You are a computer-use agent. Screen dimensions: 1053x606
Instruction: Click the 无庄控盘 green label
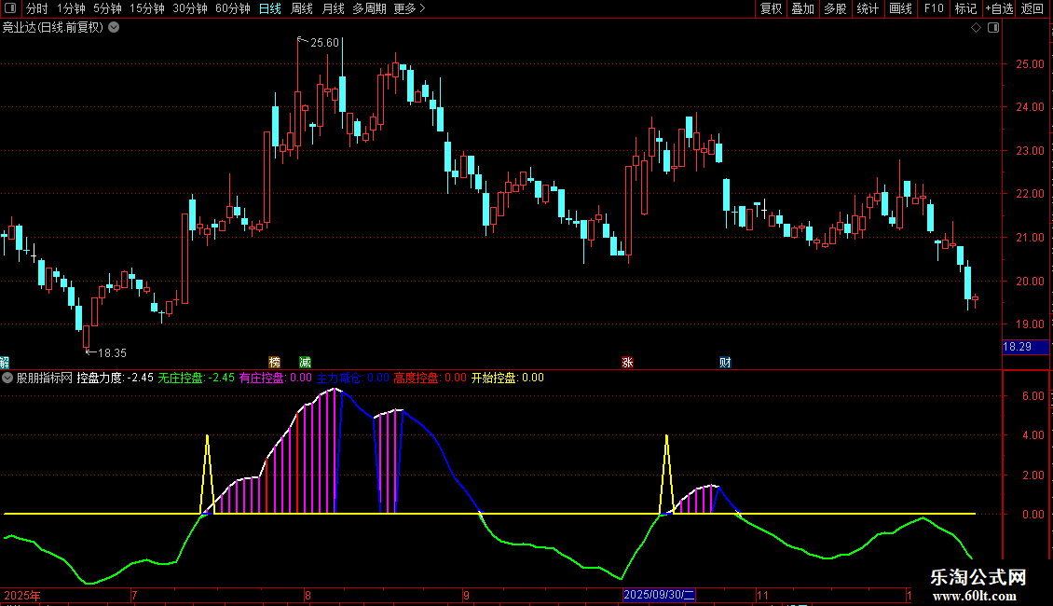point(196,378)
